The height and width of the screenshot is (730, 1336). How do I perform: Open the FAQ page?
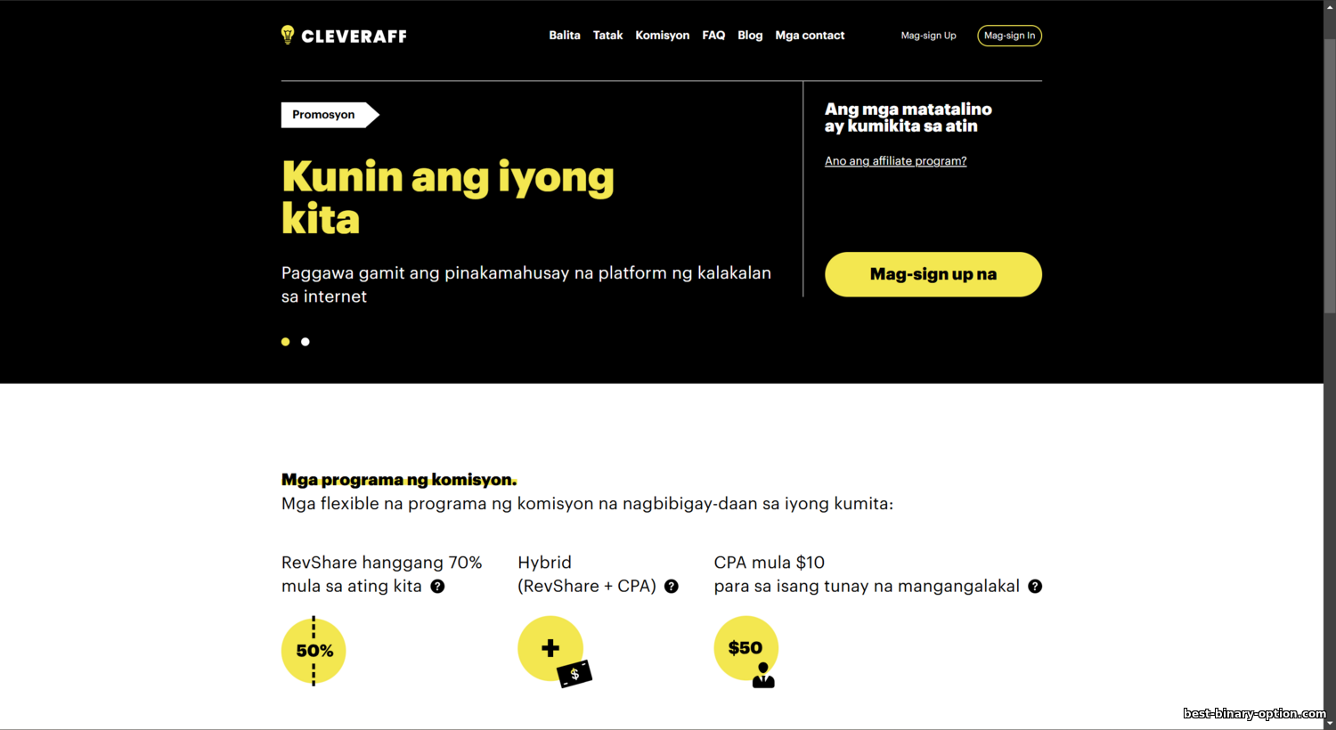point(713,36)
